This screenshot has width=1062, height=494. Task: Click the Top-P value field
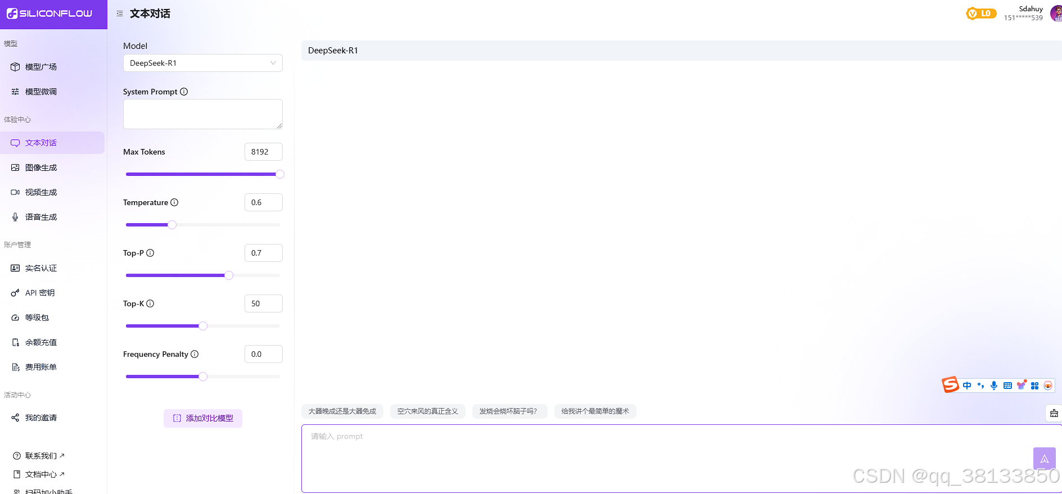pyautogui.click(x=264, y=253)
